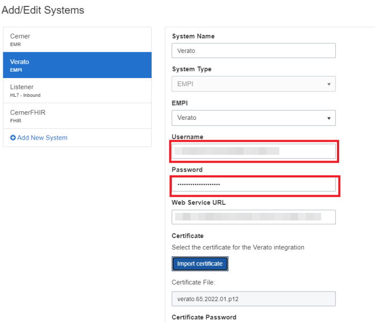Open the Listener HL7 - Inbound system
This screenshot has height=322, width=375.
[x=77, y=90]
